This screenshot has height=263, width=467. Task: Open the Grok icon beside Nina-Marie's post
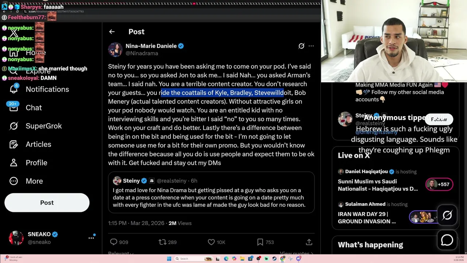click(301, 46)
